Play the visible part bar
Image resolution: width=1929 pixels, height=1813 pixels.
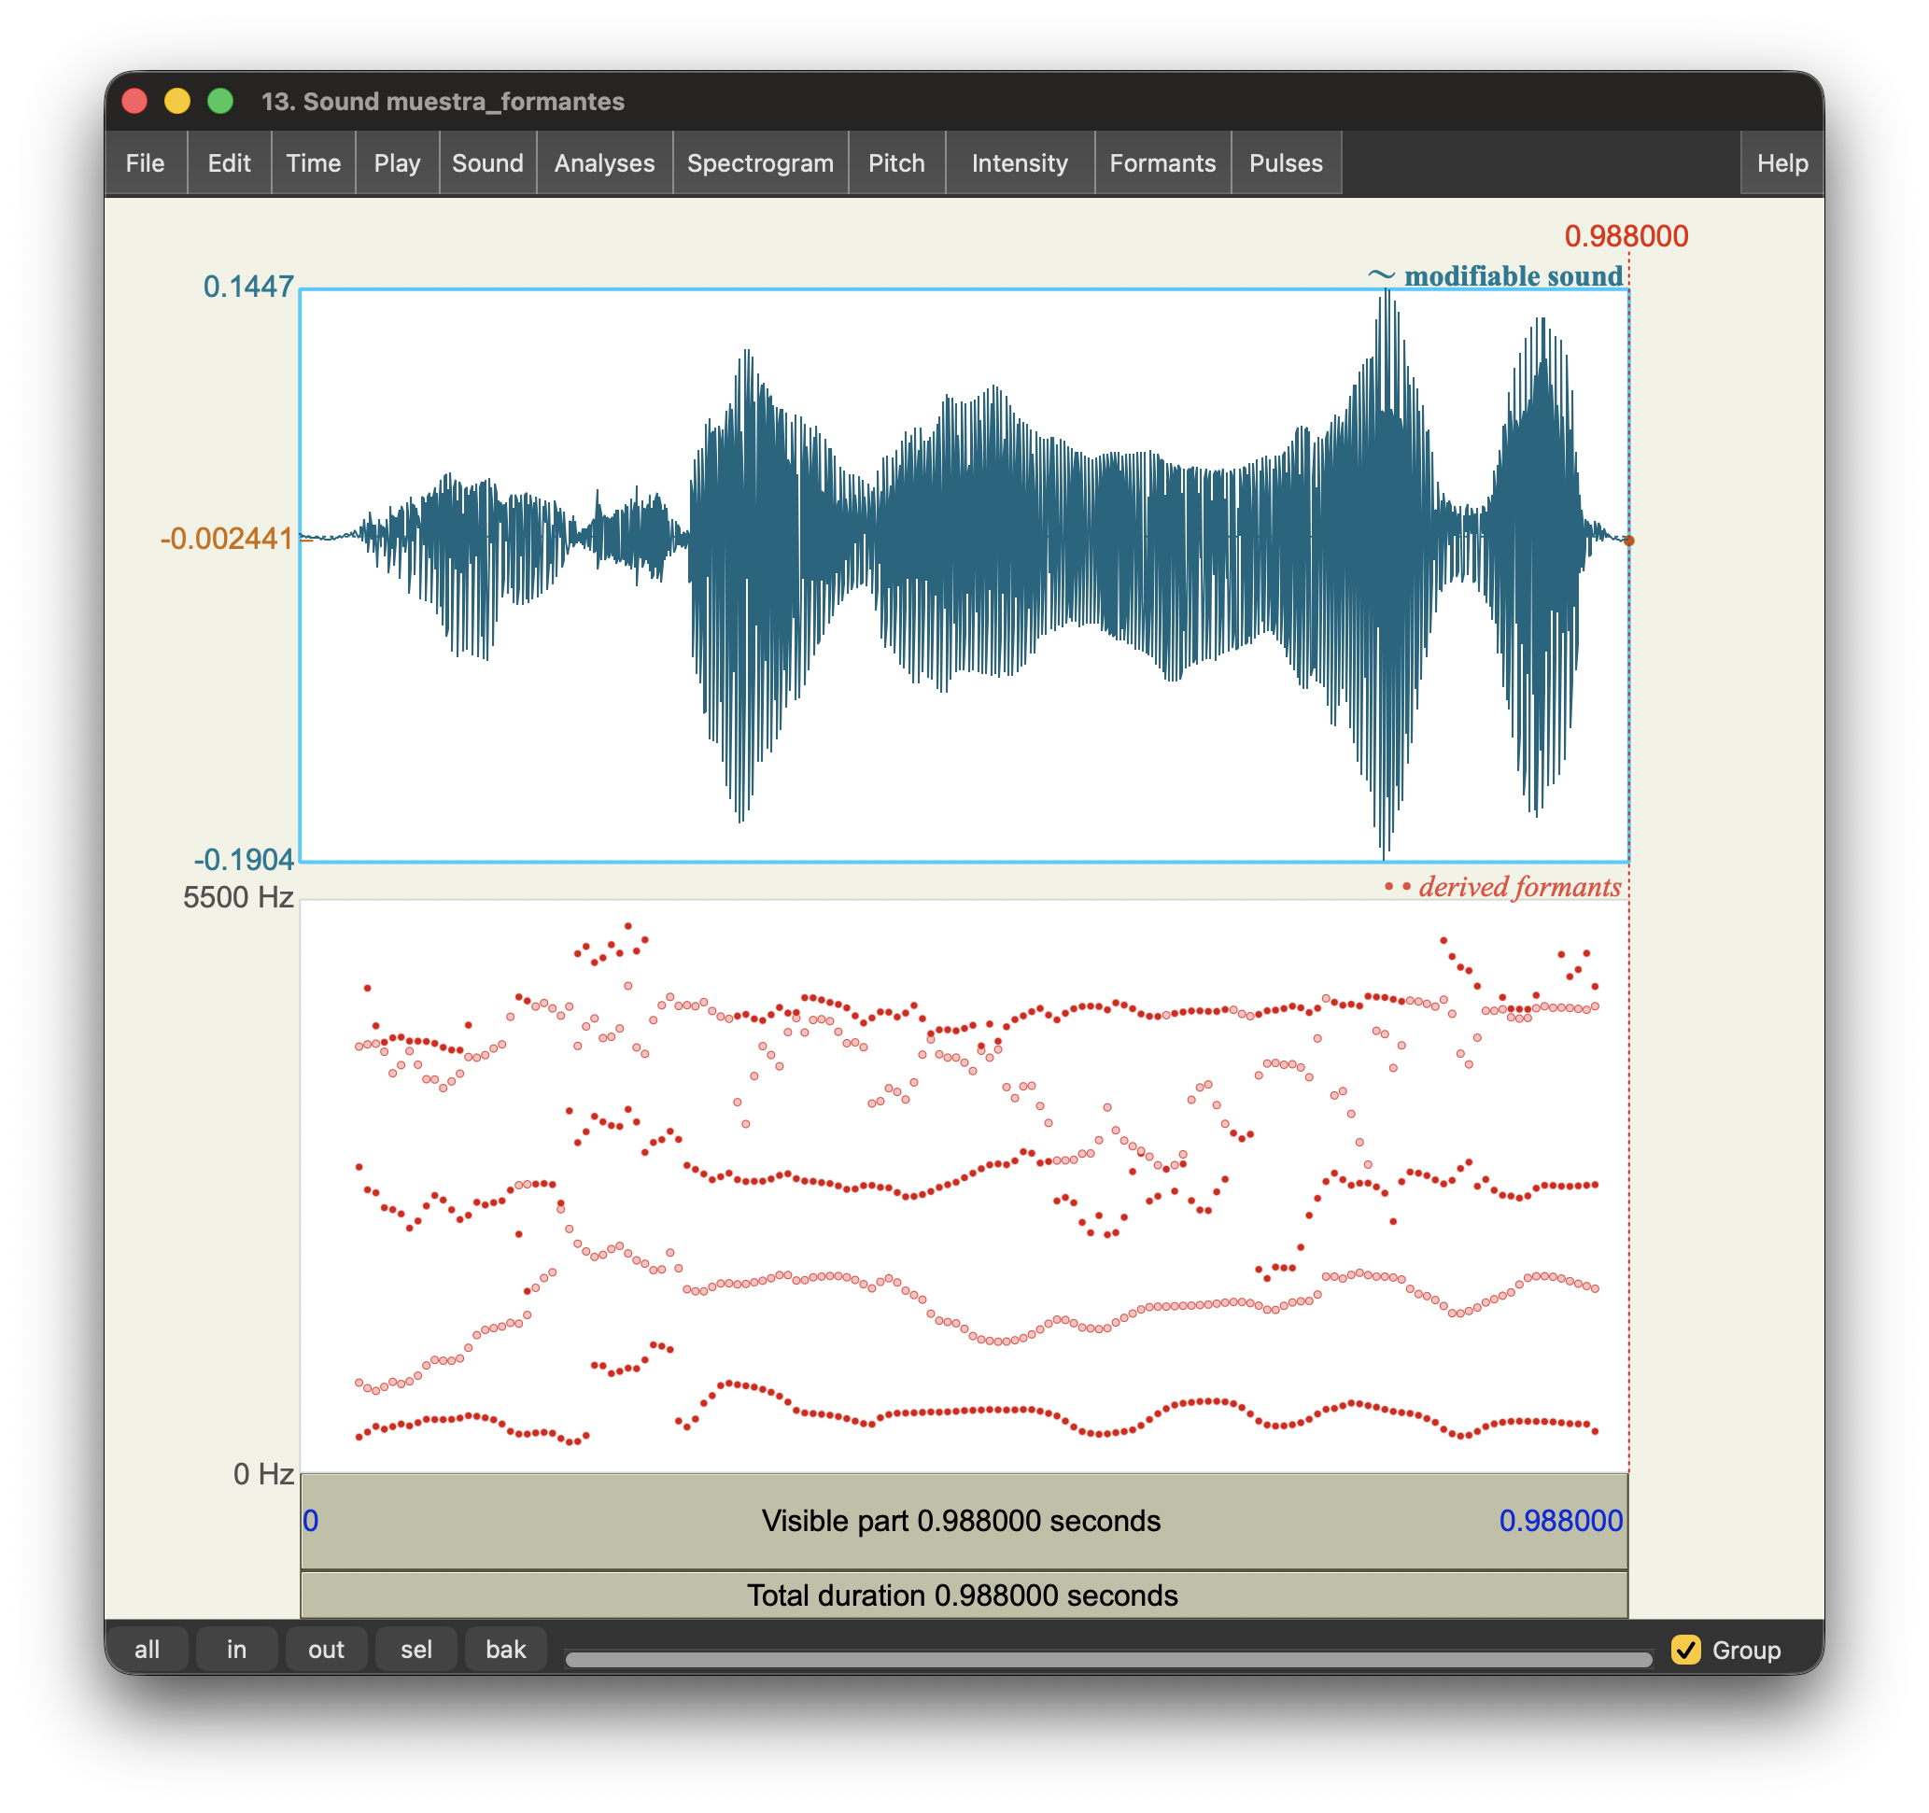click(963, 1521)
